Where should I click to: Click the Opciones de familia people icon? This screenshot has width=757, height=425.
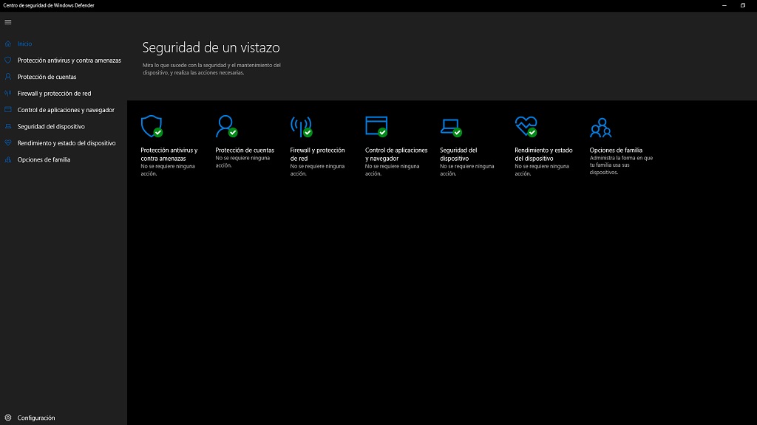click(x=600, y=128)
